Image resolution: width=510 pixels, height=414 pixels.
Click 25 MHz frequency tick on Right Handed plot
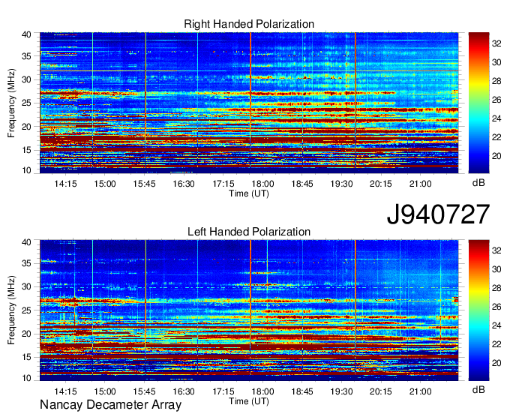(x=27, y=103)
